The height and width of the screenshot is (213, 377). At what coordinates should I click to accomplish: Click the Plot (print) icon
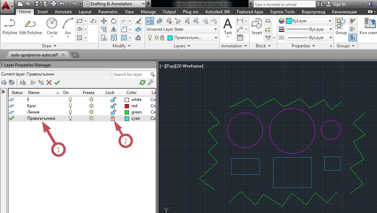(54, 3)
